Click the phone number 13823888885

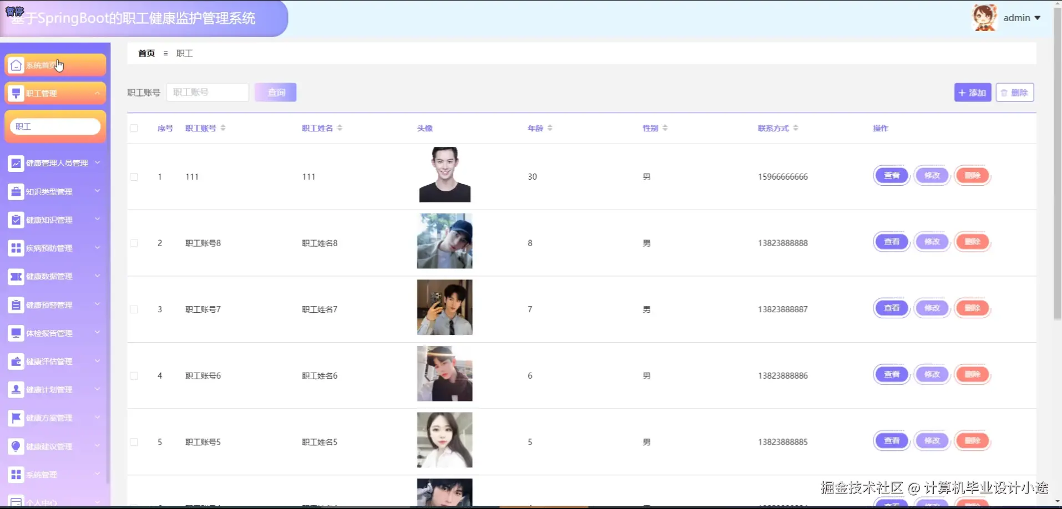click(x=783, y=442)
